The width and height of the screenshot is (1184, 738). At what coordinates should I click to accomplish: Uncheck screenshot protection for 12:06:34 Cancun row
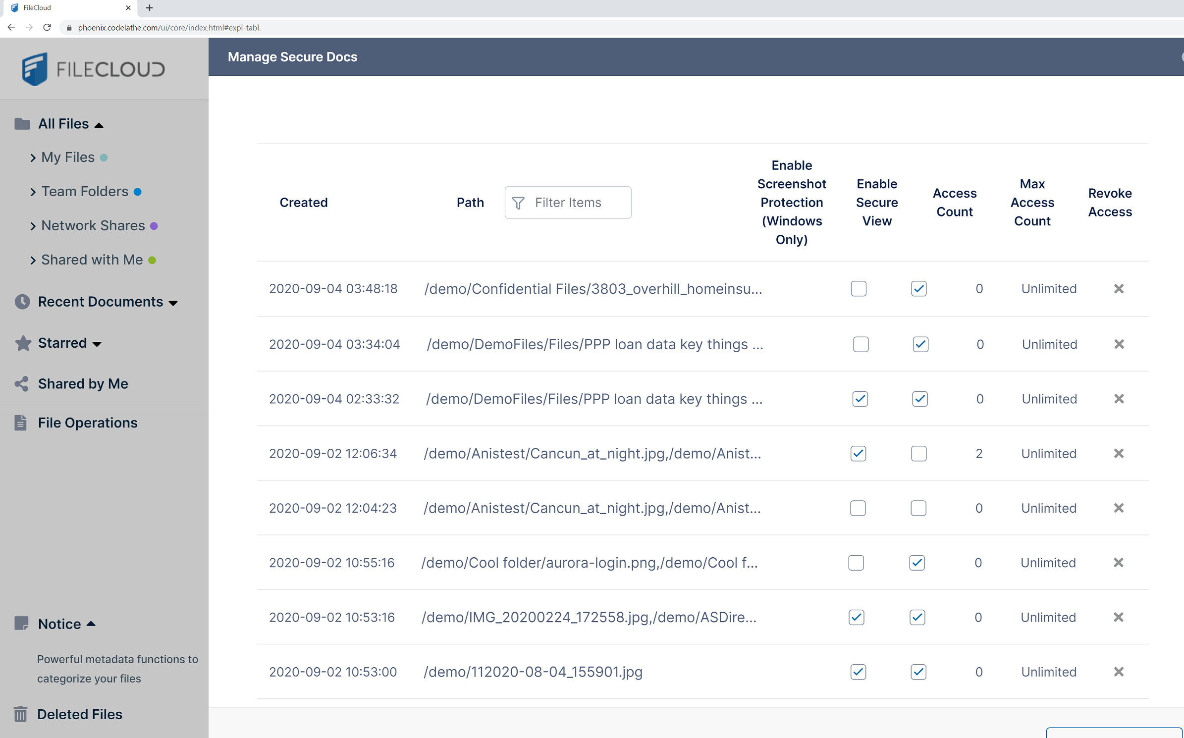[x=859, y=454]
